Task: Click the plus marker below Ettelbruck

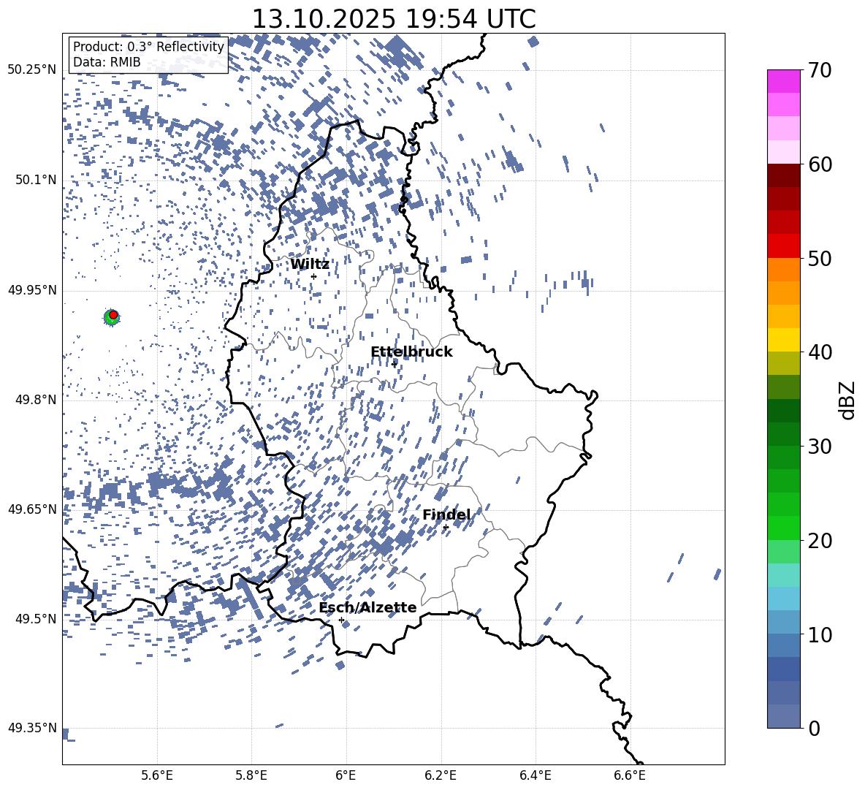Action: [x=394, y=364]
